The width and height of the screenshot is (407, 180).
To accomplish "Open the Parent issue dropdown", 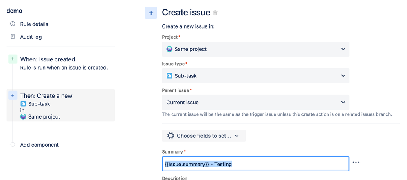I will [x=255, y=102].
